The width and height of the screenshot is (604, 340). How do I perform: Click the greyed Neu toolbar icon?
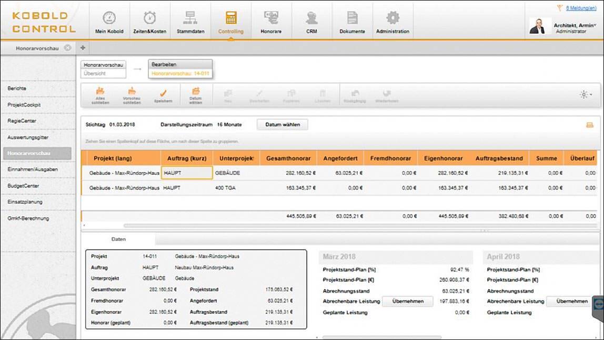[x=228, y=95]
